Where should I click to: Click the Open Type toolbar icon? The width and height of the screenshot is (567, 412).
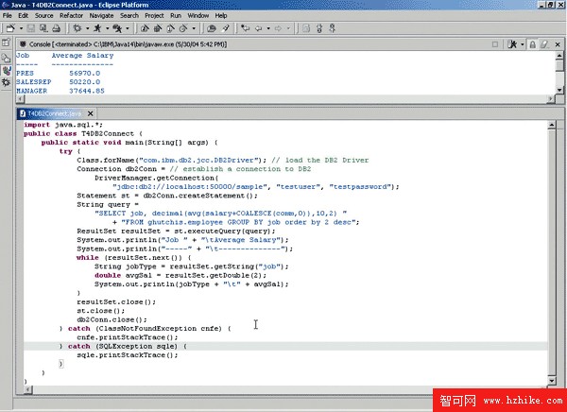(212, 28)
